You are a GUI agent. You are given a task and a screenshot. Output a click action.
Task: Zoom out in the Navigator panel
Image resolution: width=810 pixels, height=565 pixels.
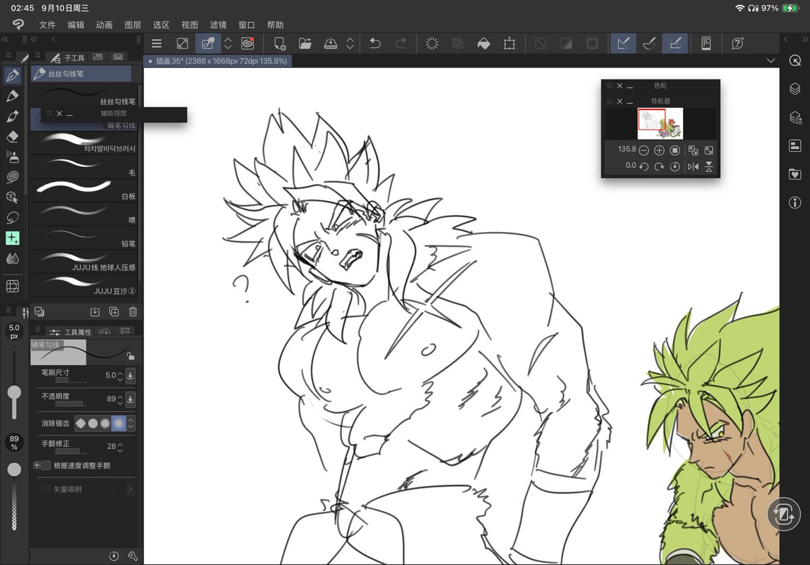point(644,150)
